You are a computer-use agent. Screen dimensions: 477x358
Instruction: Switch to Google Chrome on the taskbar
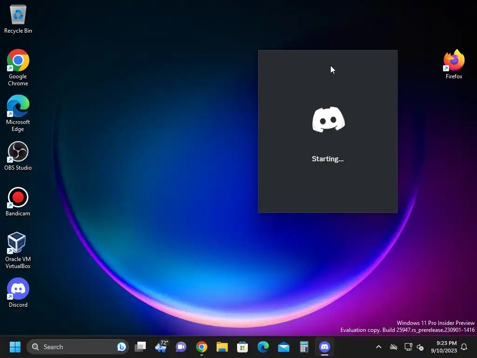201,347
